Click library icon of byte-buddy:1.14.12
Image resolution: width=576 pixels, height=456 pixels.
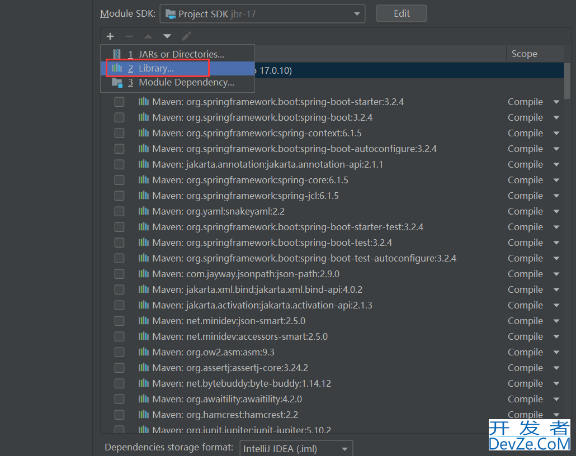(x=144, y=383)
